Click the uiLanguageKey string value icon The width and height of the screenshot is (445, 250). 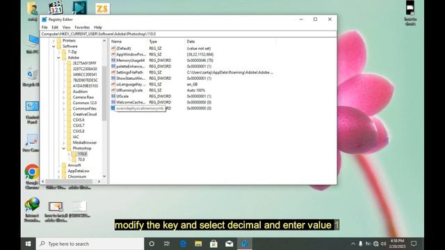tap(113, 84)
